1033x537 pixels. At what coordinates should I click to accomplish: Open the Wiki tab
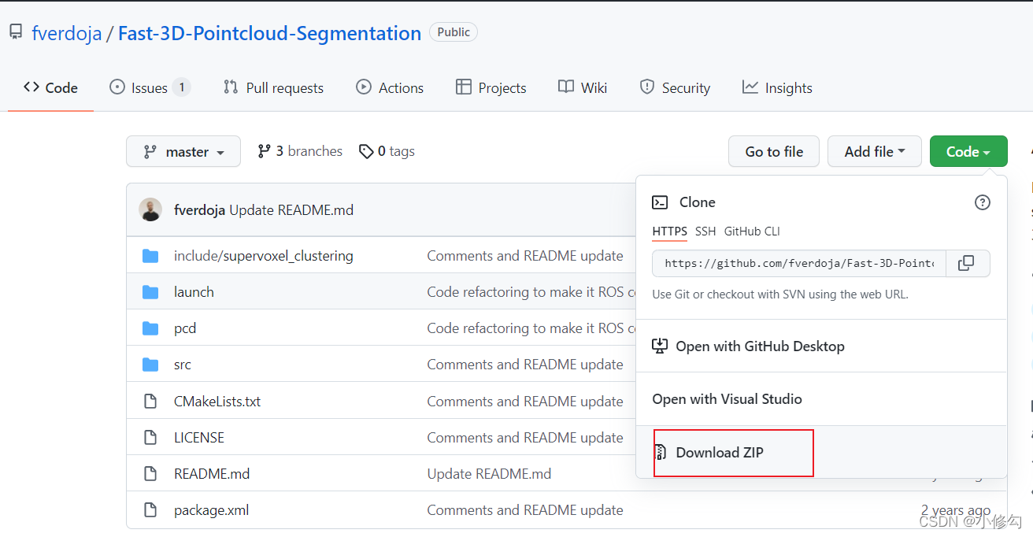(583, 88)
